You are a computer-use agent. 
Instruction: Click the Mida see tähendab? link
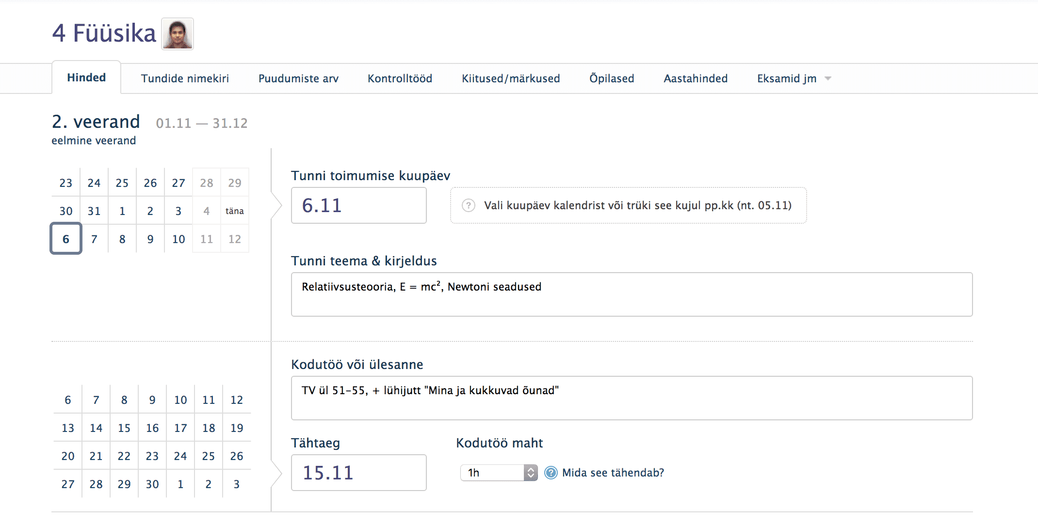(613, 473)
